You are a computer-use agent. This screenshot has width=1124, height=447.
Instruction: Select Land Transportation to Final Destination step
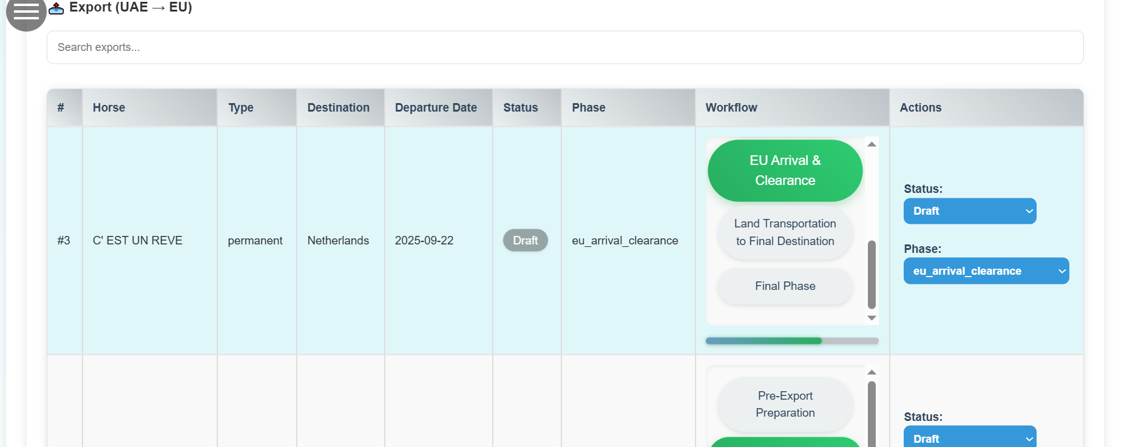[785, 232]
